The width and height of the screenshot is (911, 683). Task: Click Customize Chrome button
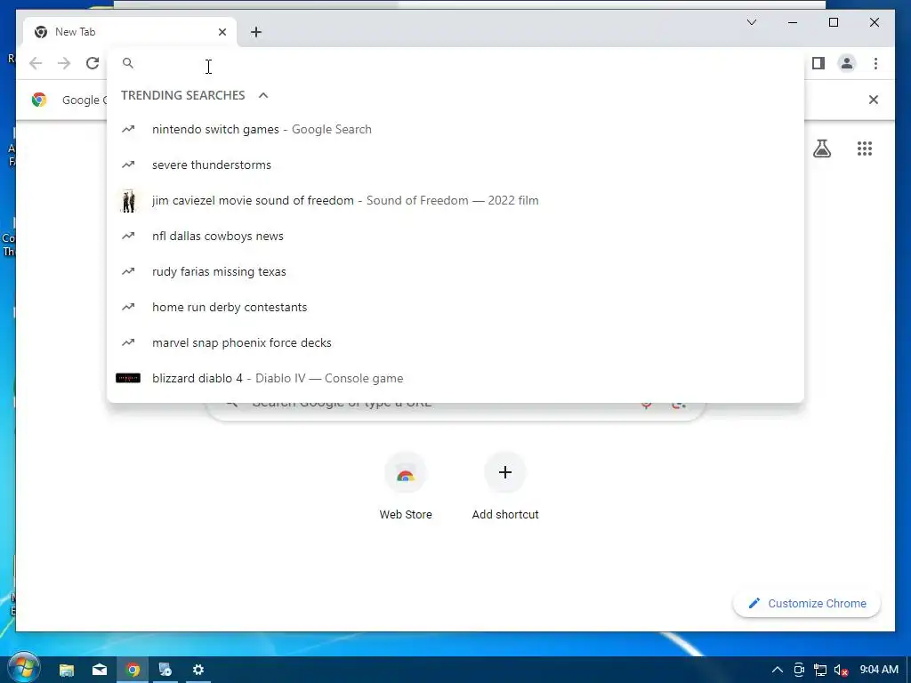[x=807, y=604]
